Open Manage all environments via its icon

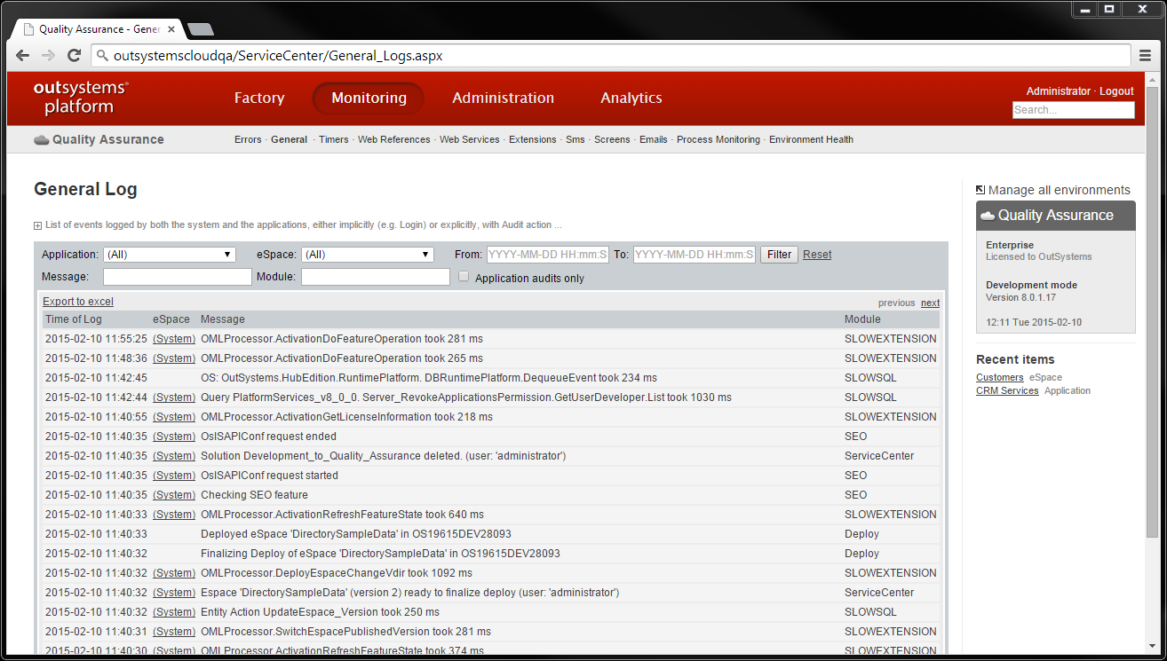[979, 189]
